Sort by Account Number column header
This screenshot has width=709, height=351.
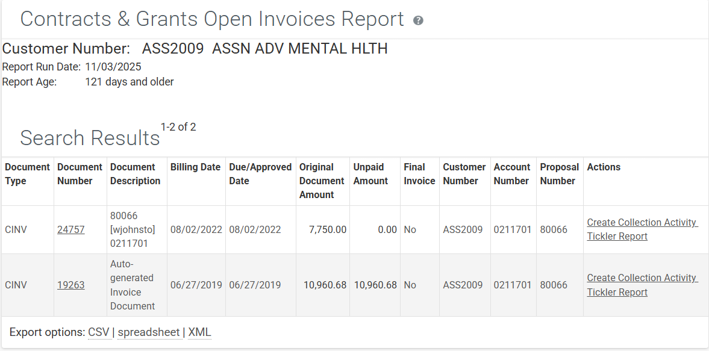coord(511,174)
